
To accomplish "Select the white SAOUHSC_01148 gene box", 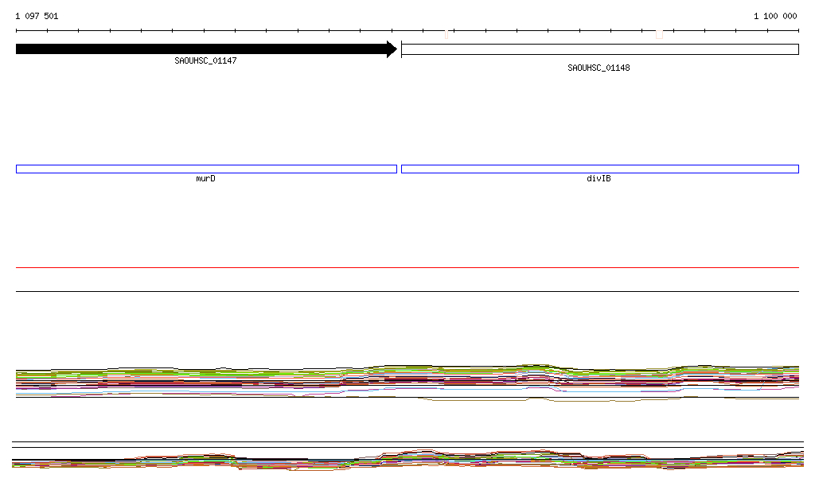I will click(599, 49).
